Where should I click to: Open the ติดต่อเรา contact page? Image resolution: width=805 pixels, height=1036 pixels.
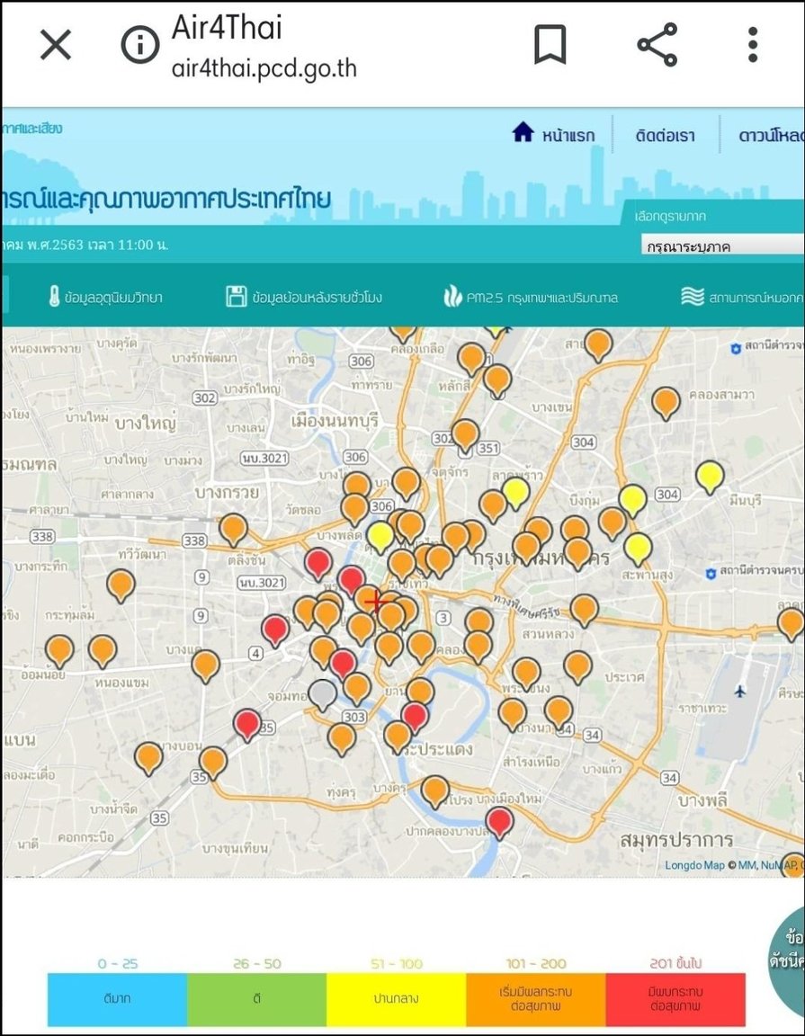click(665, 136)
